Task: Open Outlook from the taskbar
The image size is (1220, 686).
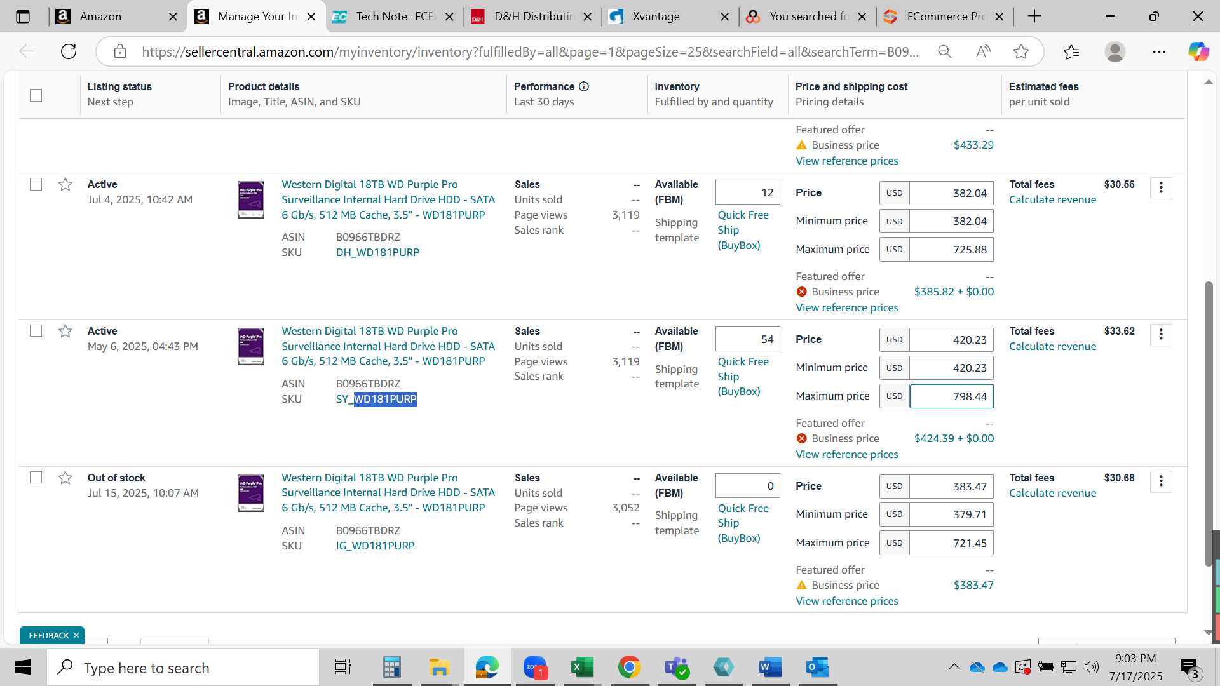Action: (817, 668)
